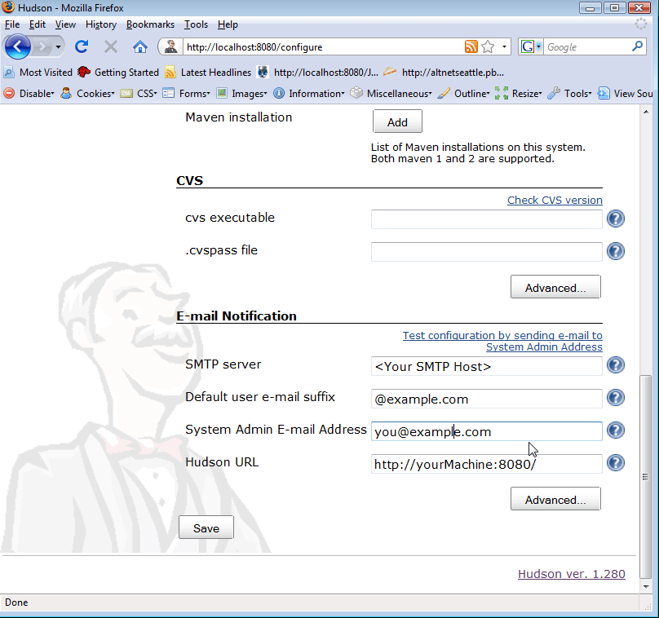The width and height of the screenshot is (659, 618).
Task: Reload the current page
Action: [x=81, y=46]
